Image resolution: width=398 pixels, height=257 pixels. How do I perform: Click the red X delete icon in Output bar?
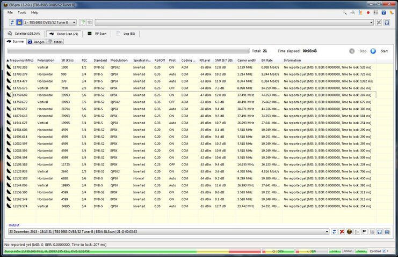[341, 231]
